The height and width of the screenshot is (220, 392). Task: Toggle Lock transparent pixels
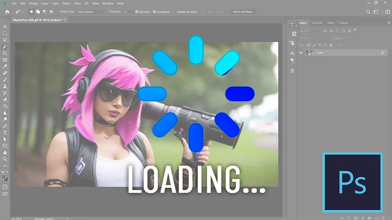(x=309, y=45)
